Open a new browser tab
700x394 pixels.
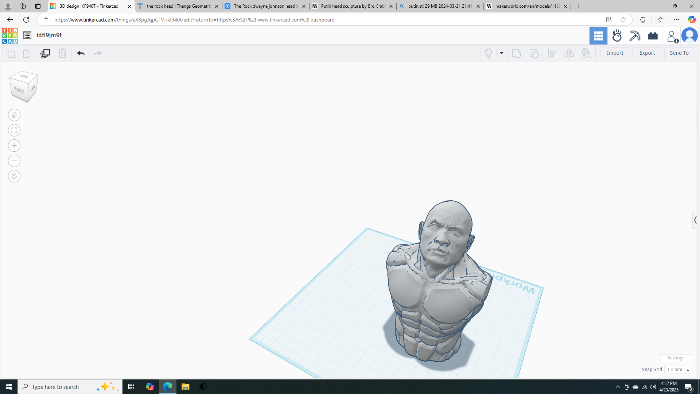pos(579,6)
